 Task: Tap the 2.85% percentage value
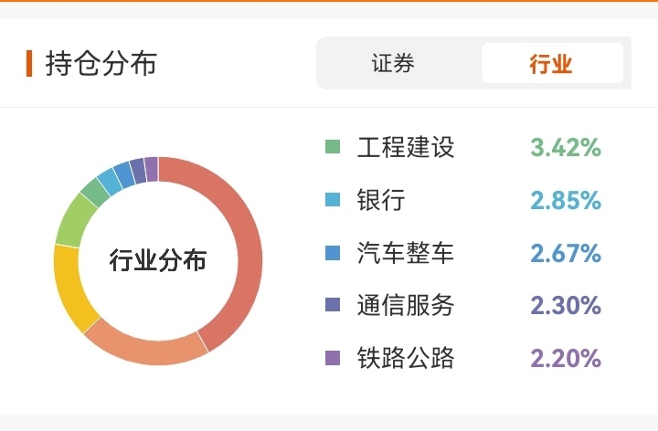(566, 199)
